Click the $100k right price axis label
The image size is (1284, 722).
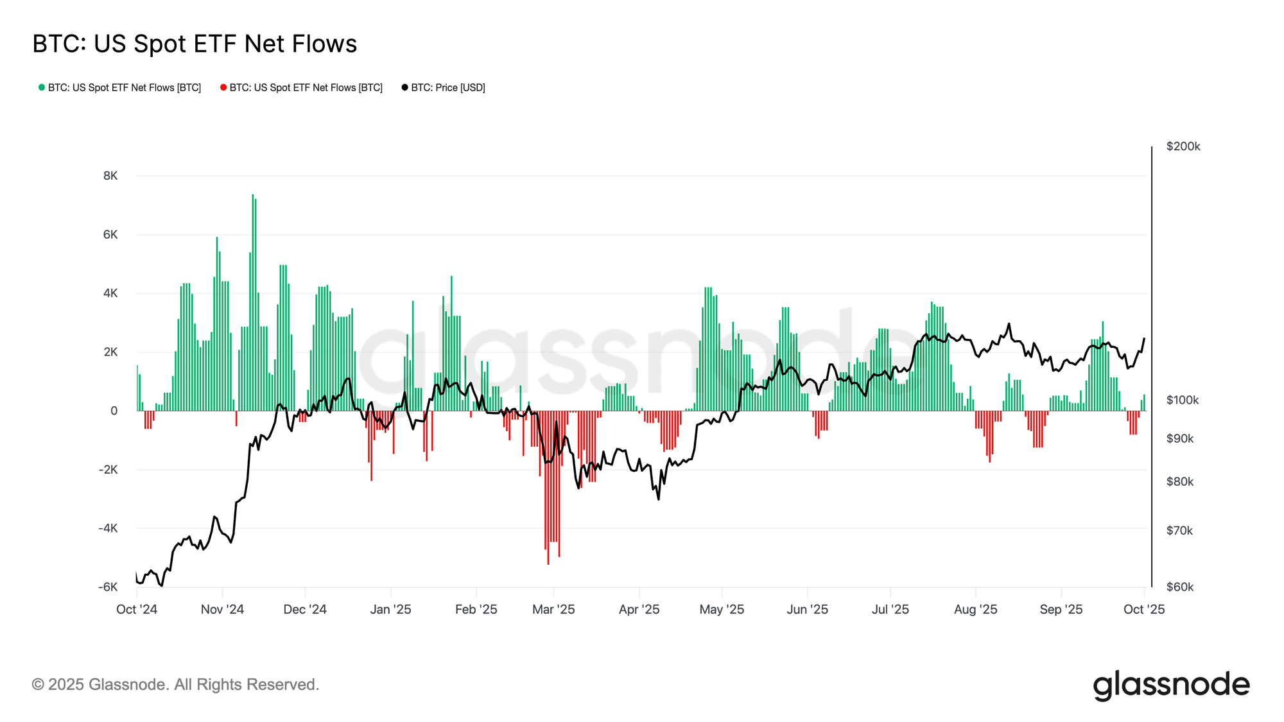click(1183, 400)
